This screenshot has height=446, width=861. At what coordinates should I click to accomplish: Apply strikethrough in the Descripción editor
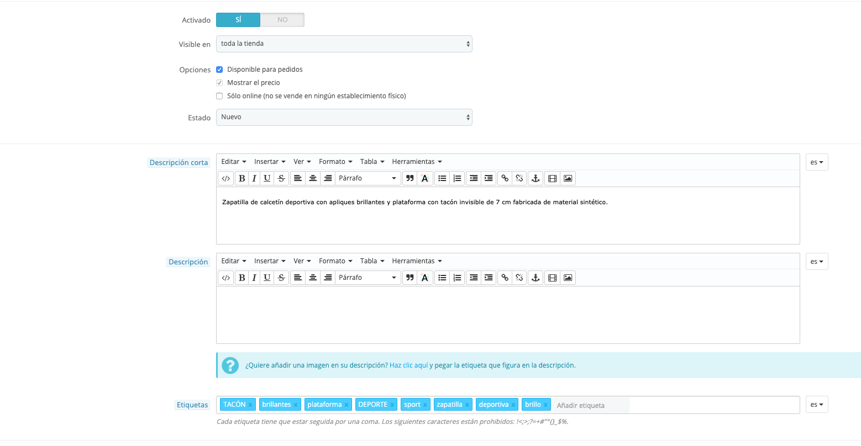pos(281,278)
